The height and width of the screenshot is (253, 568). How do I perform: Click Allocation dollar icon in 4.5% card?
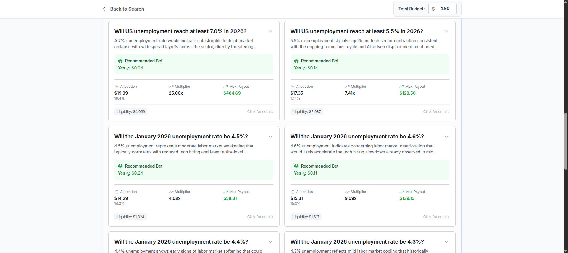(117, 192)
